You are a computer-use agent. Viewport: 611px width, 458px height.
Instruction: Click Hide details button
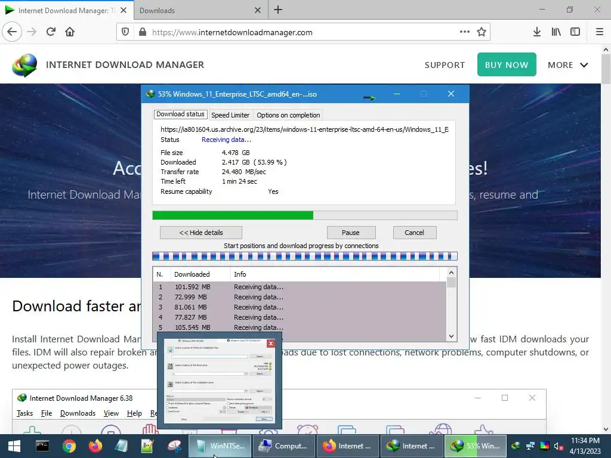click(x=201, y=233)
